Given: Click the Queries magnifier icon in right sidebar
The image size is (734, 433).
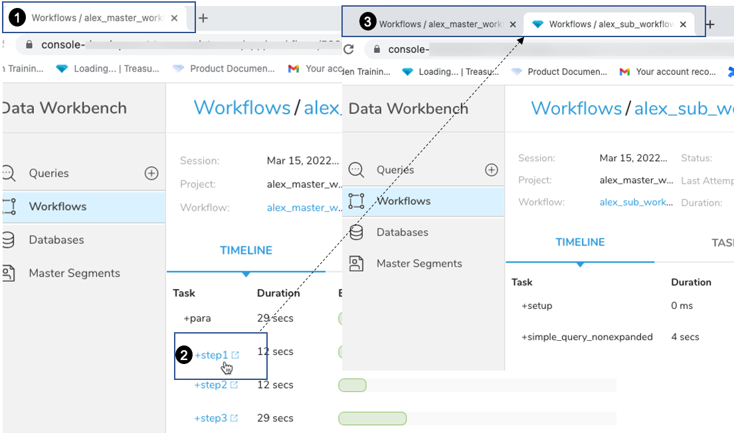Looking at the screenshot, I should pos(357,170).
